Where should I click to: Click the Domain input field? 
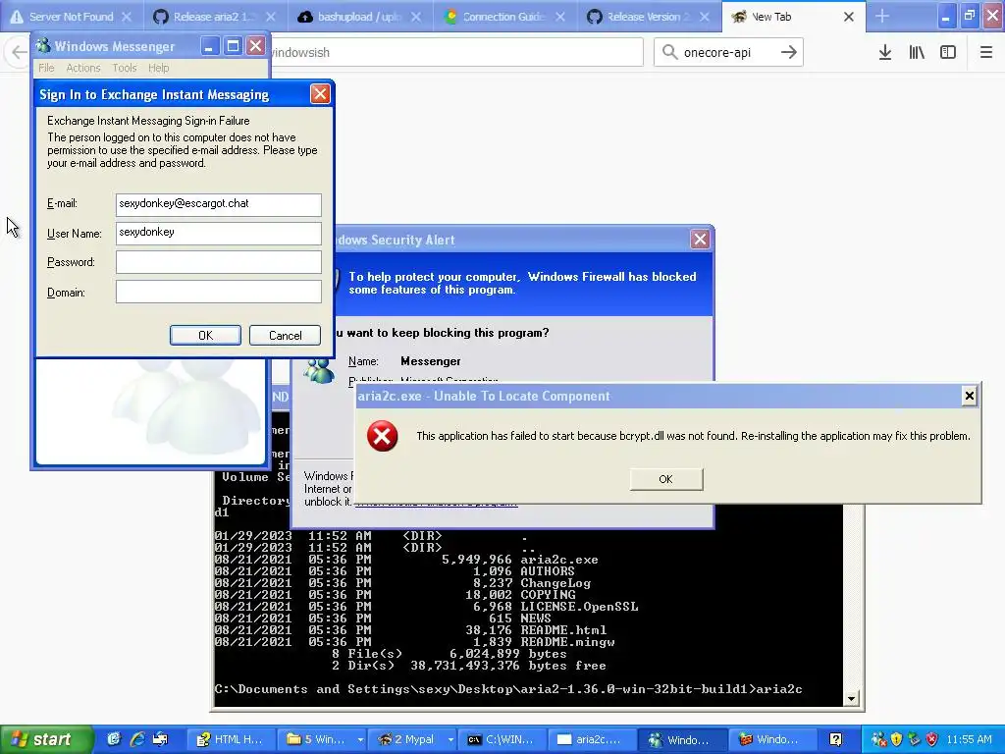click(219, 292)
